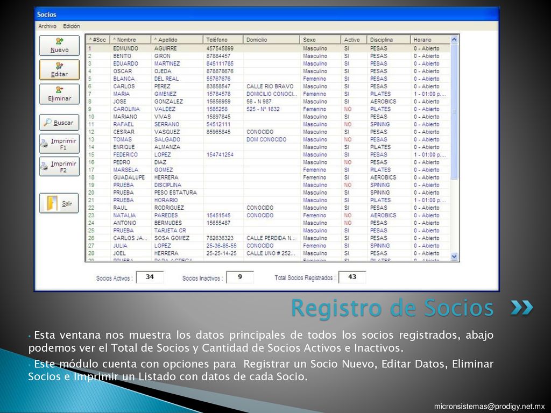The height and width of the screenshot is (413, 551).
Task: Click the Domicilio column header
Action: point(271,40)
